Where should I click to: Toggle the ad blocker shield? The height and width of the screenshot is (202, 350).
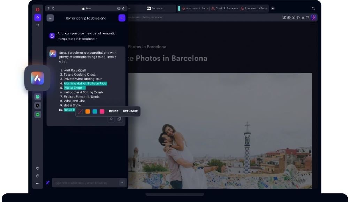pos(293,17)
